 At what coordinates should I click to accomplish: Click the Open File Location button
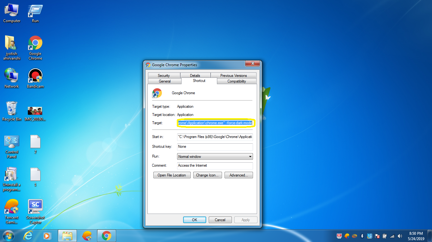pyautogui.click(x=172, y=175)
